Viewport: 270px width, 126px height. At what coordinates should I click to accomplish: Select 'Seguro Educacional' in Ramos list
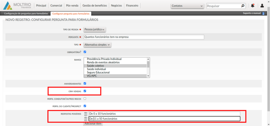tap(98, 72)
